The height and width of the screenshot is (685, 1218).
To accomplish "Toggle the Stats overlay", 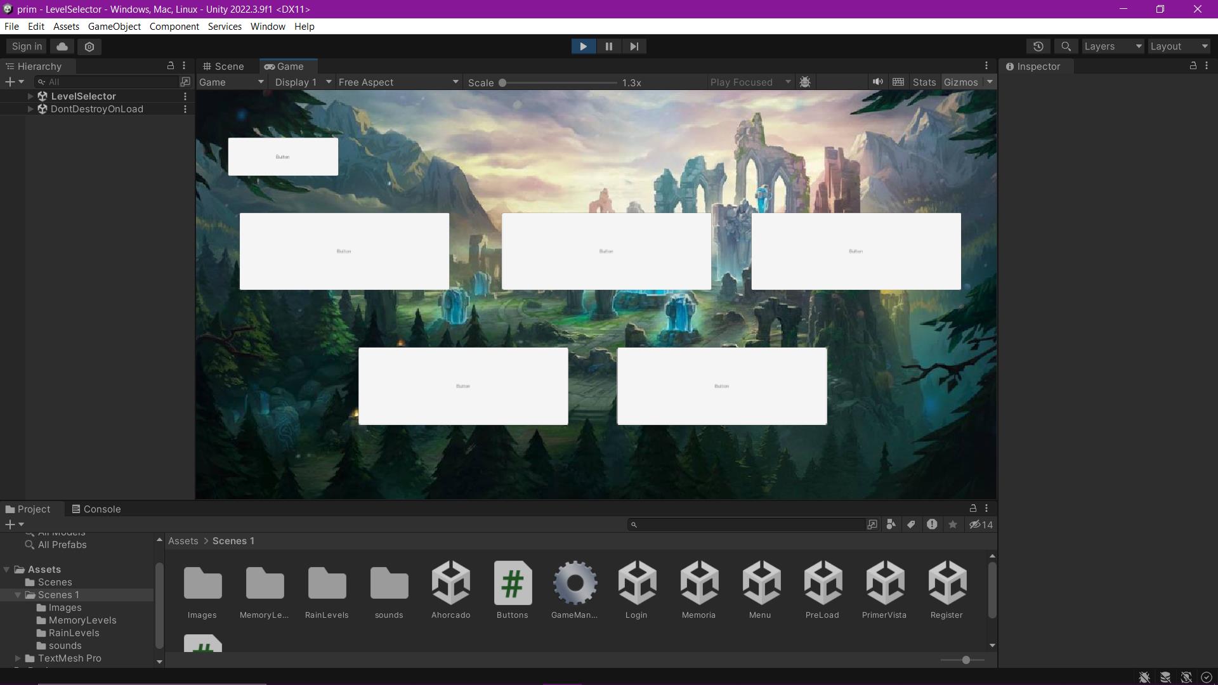I will 924,82.
